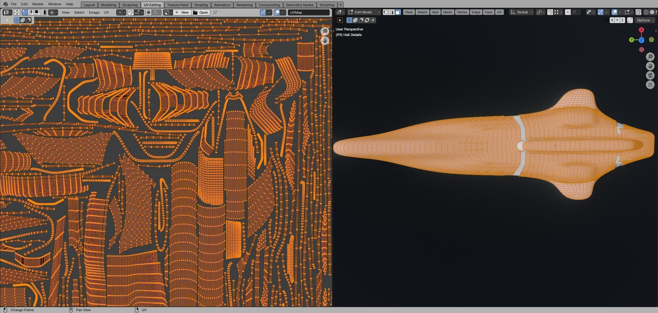Enable Y axis mesh mirror
The width and height of the screenshot is (658, 313).
coord(617,20)
